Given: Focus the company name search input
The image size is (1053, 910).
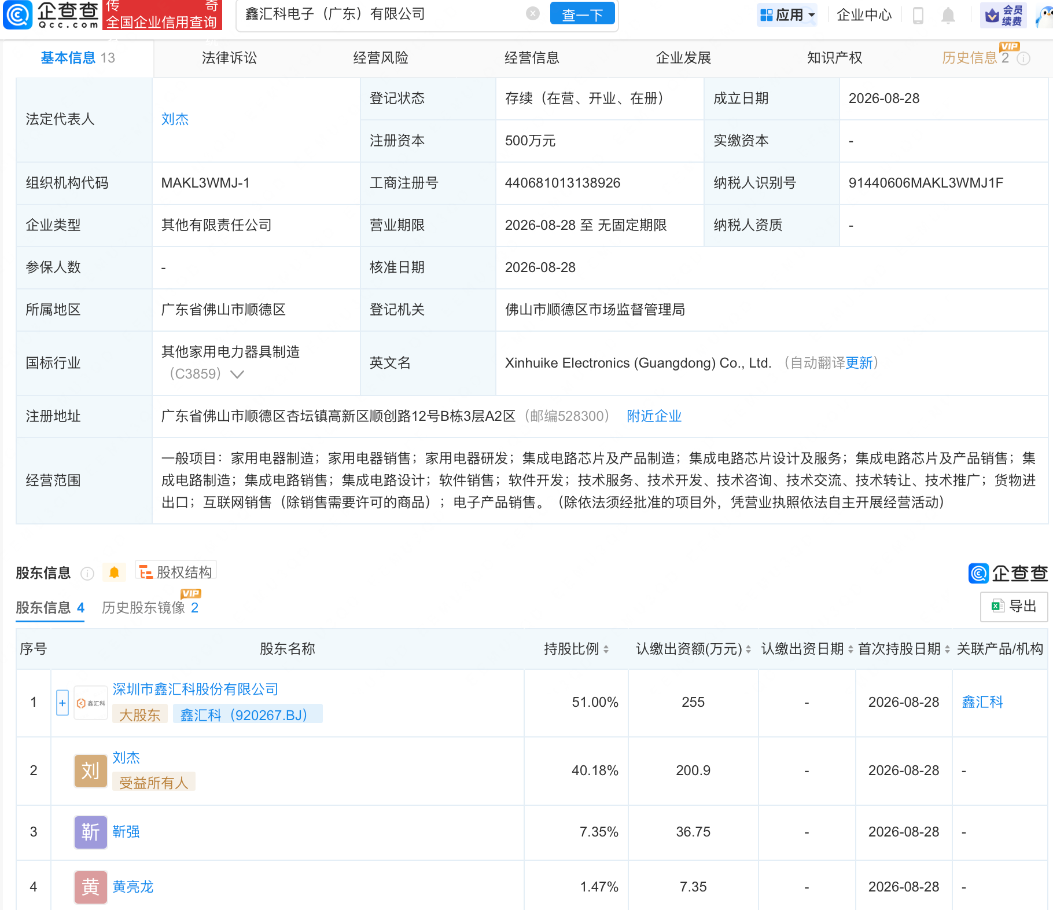Looking at the screenshot, I should [x=382, y=14].
